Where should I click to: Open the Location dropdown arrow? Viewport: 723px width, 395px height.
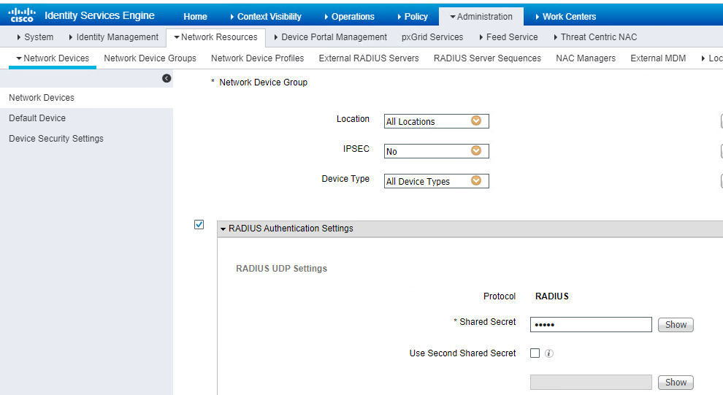click(x=476, y=121)
